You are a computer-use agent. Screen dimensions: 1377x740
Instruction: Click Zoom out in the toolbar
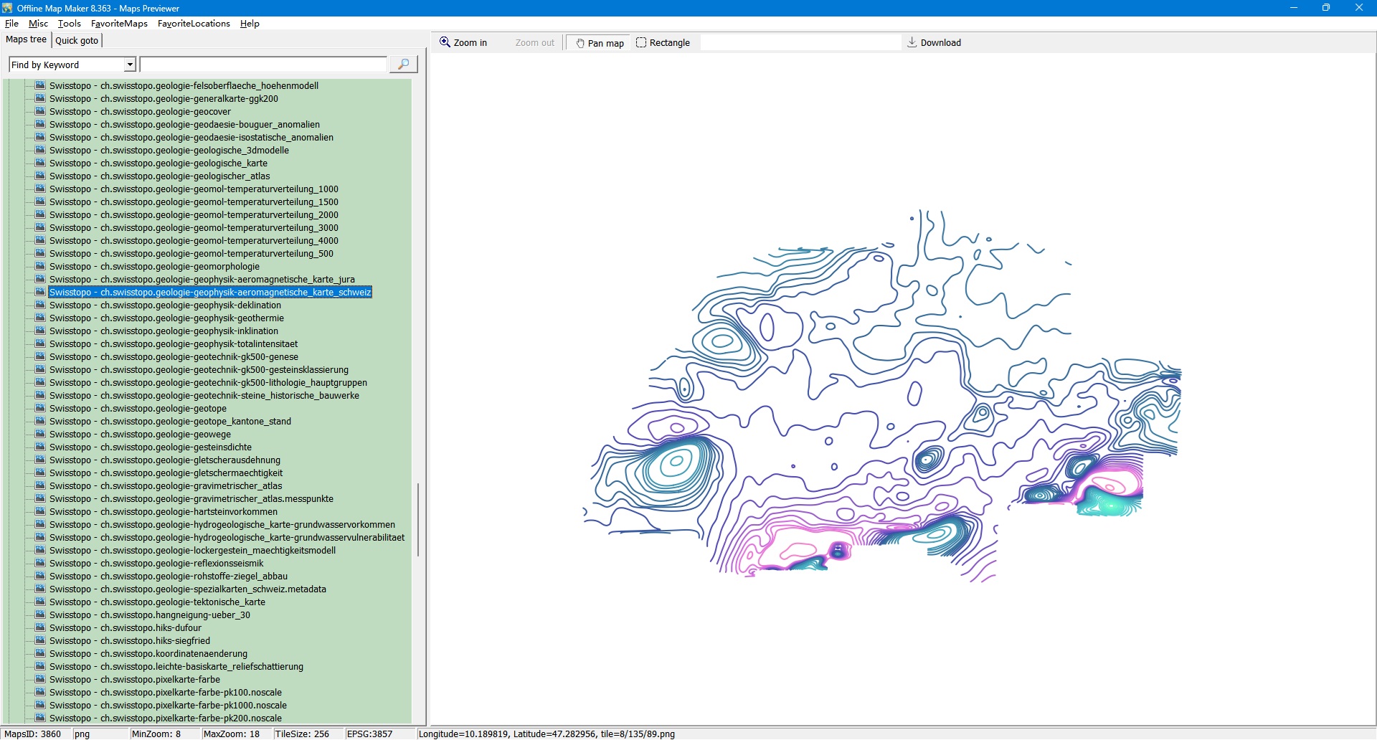pyautogui.click(x=534, y=43)
